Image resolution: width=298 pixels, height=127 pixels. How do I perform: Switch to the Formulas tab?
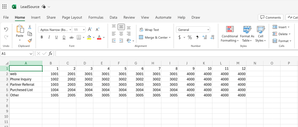(x=96, y=17)
